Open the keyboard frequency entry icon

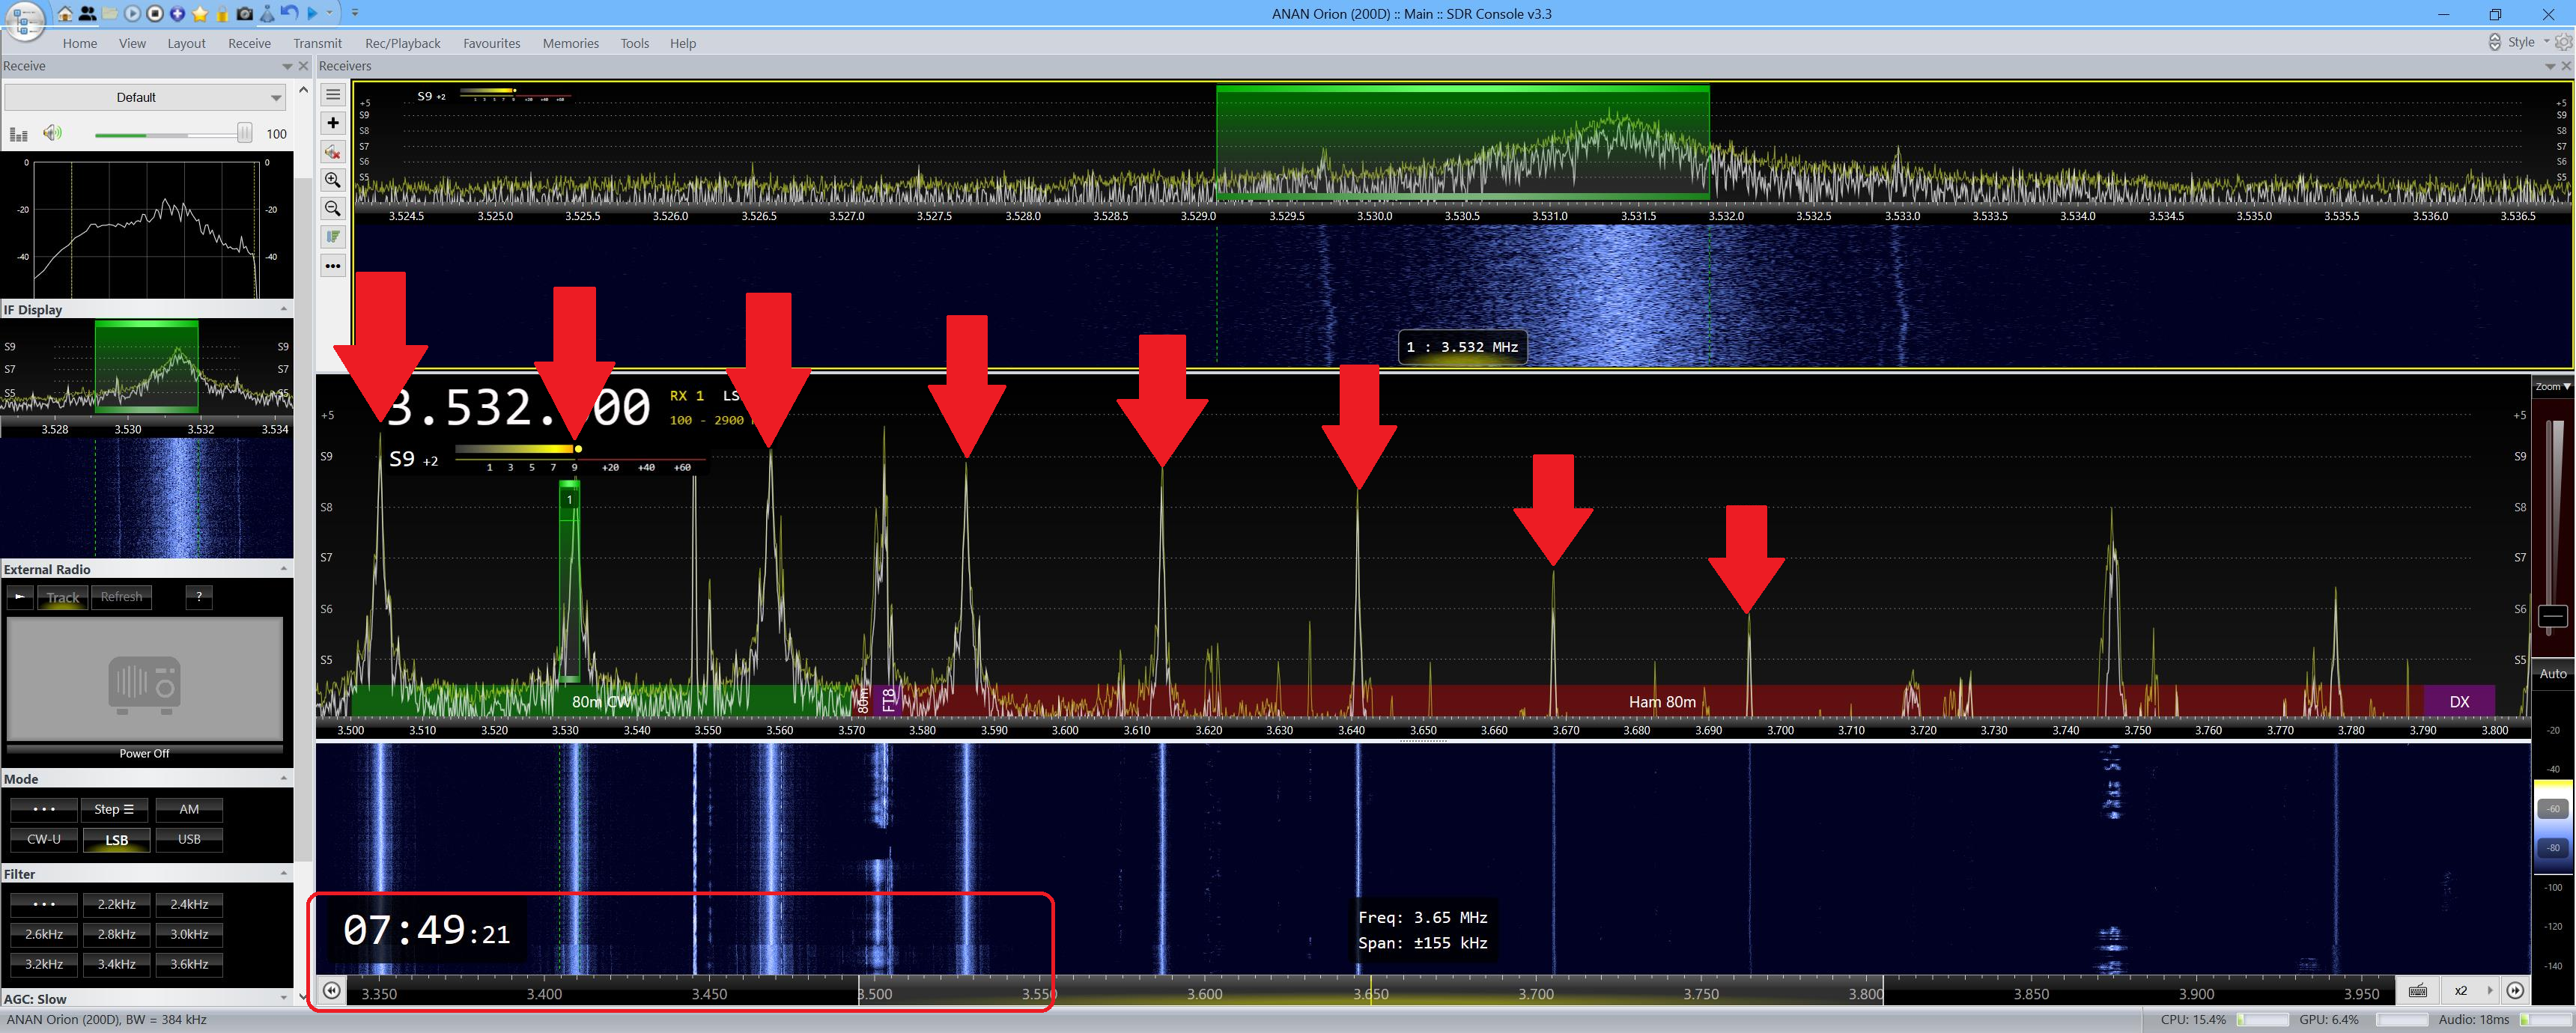tap(2417, 991)
